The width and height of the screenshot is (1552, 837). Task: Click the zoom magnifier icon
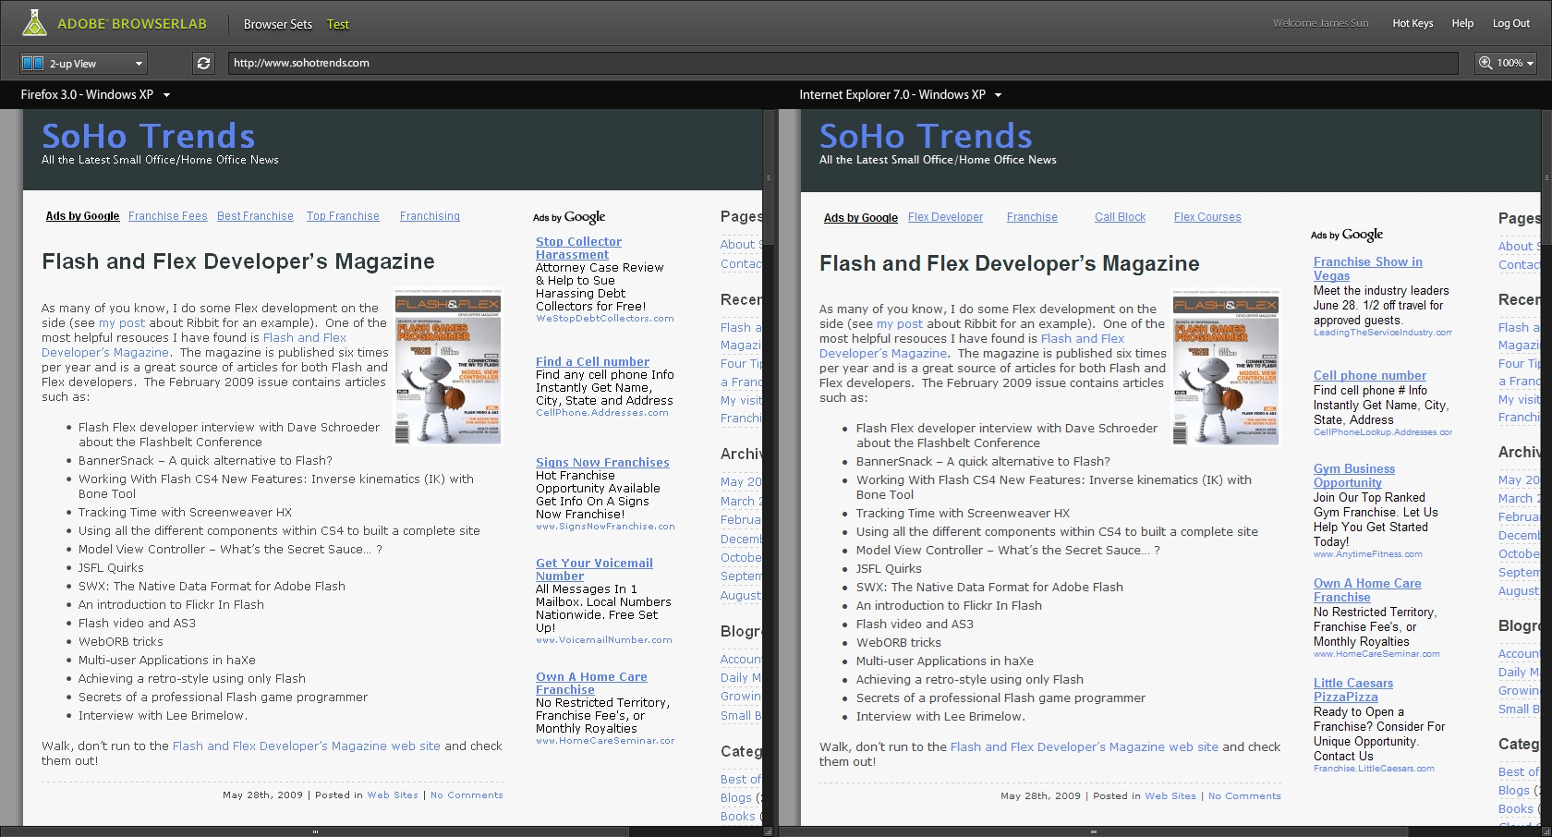point(1485,63)
